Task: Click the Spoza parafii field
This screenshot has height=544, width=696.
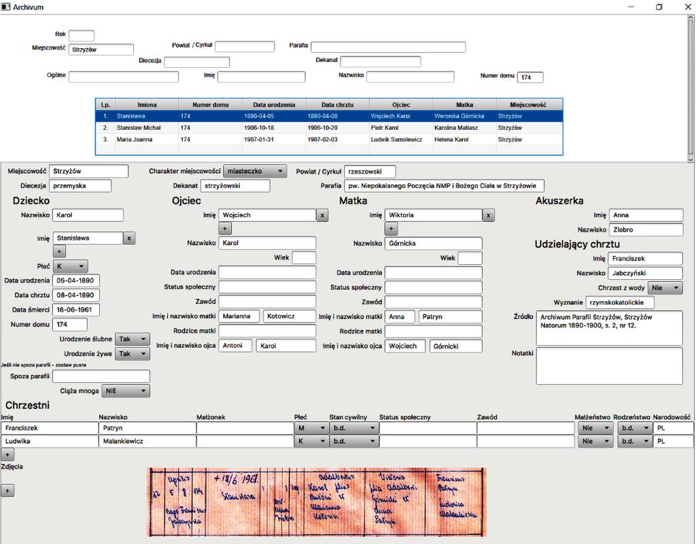Action: 101,376
